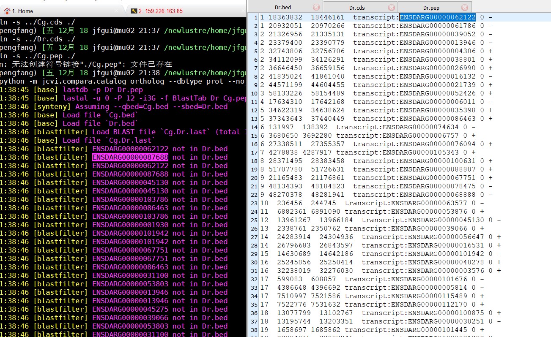Click the 'ln -s ../Cg.cds ./' terminal line
The height and width of the screenshot is (337, 551).
pos(38,22)
